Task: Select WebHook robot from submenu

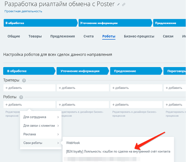Action: (73, 143)
